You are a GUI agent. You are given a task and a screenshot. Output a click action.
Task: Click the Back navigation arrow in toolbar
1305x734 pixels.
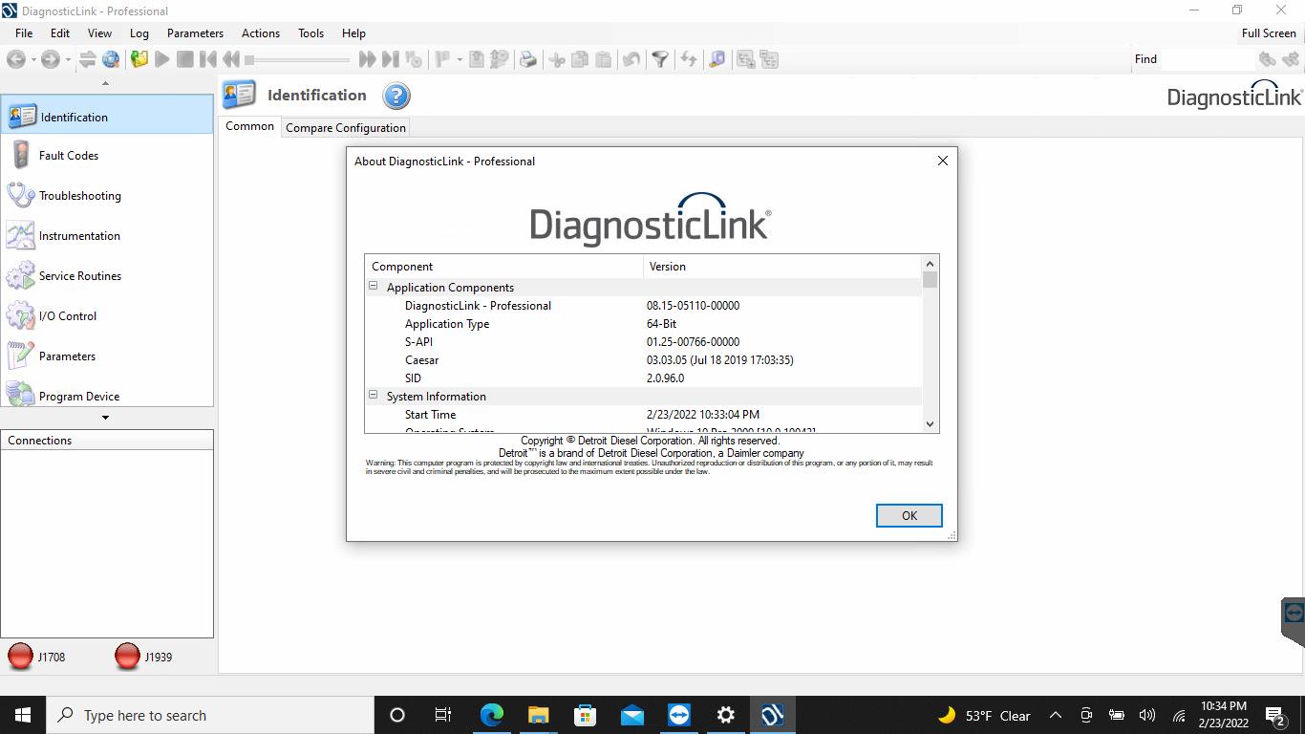click(16, 59)
